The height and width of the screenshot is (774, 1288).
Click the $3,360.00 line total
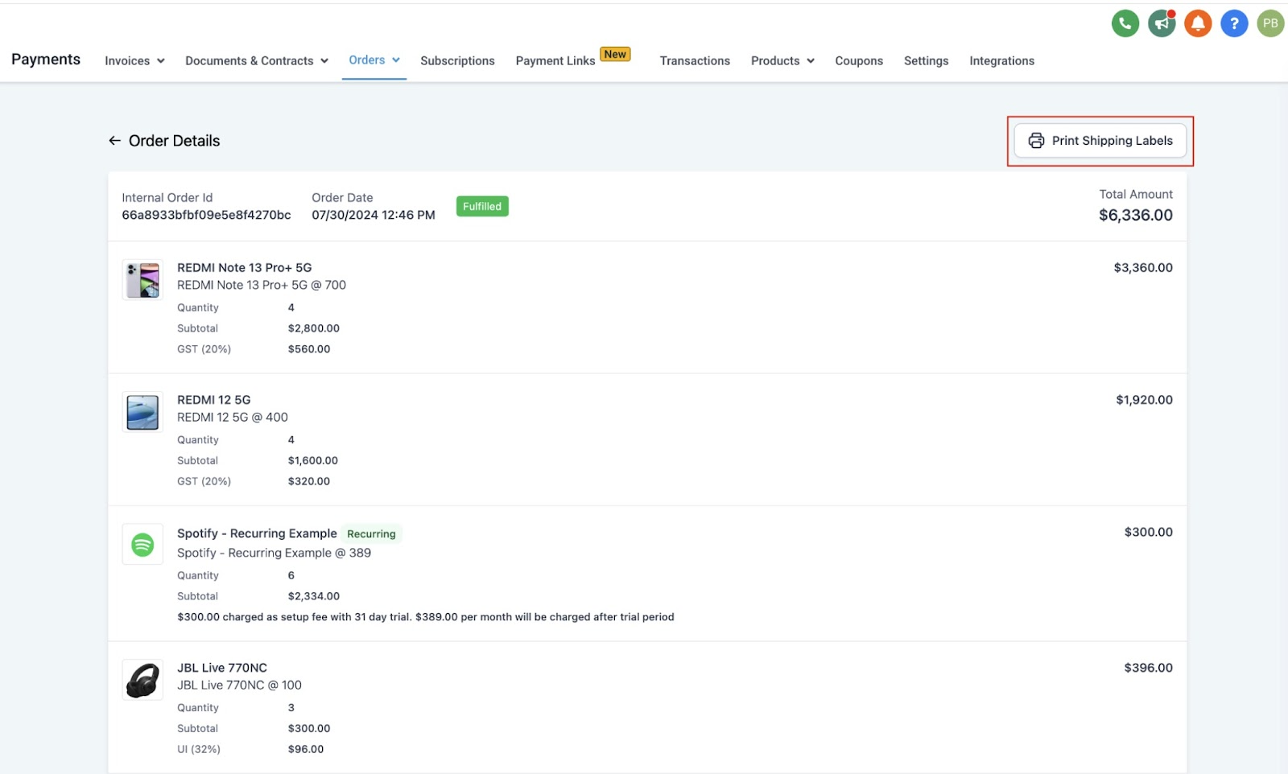click(x=1143, y=268)
